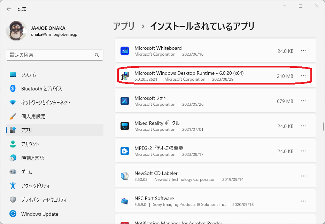Screen dimensions: 325x224
Task: Click the magnifier icon in search box
Action: [x=97, y=55]
